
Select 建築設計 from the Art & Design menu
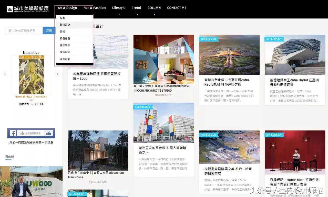[x=65, y=25]
